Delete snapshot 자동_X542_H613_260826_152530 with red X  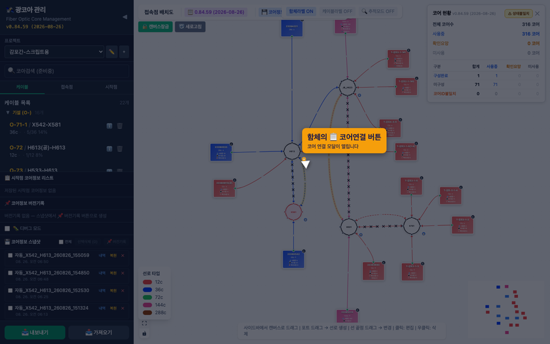pyautogui.click(x=123, y=291)
